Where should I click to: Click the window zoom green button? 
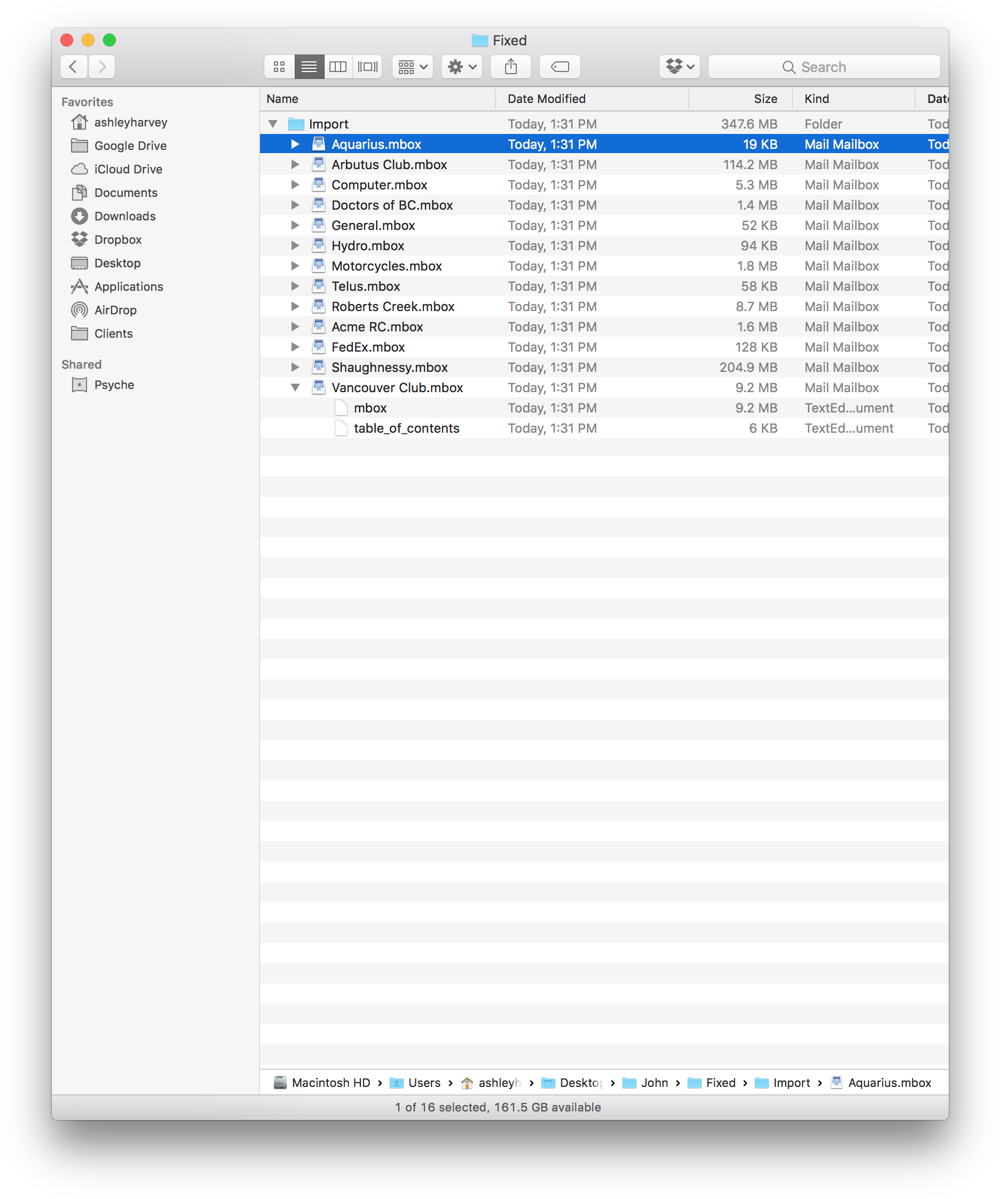click(109, 40)
